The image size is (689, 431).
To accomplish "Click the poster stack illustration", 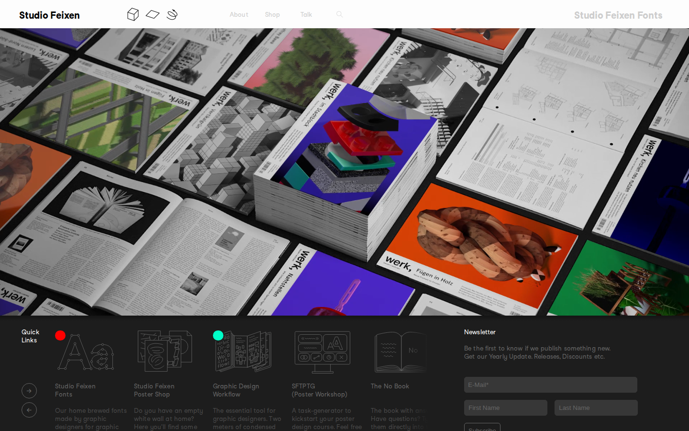I will pos(165,351).
